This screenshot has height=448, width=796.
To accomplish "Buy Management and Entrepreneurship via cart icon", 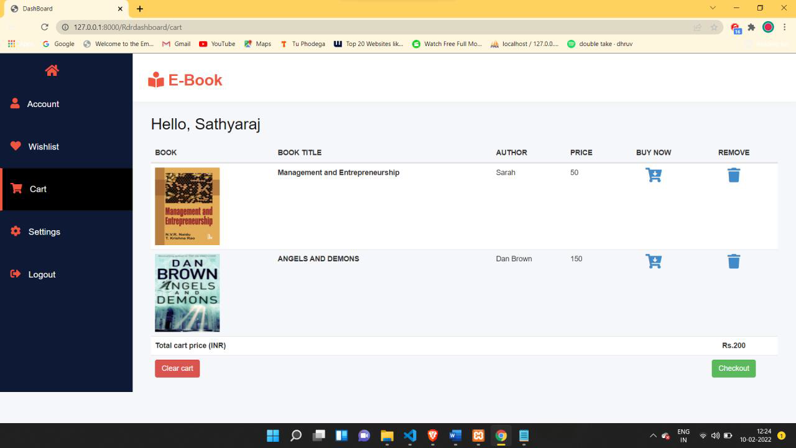I will pyautogui.click(x=654, y=175).
